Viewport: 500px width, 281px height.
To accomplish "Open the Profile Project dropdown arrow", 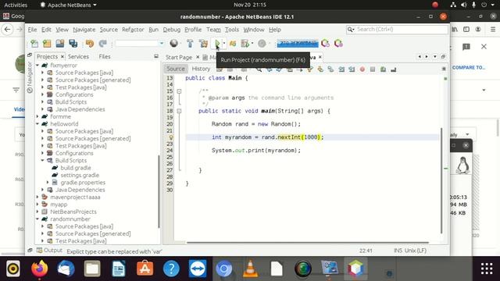I will [252, 44].
